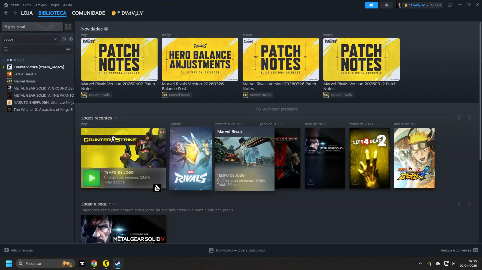Click the megaphone announcements button

(x=371, y=5)
